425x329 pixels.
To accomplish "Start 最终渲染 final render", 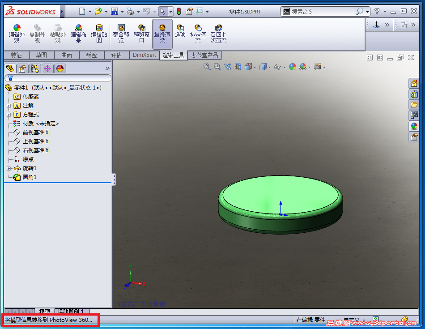I will click(x=162, y=34).
